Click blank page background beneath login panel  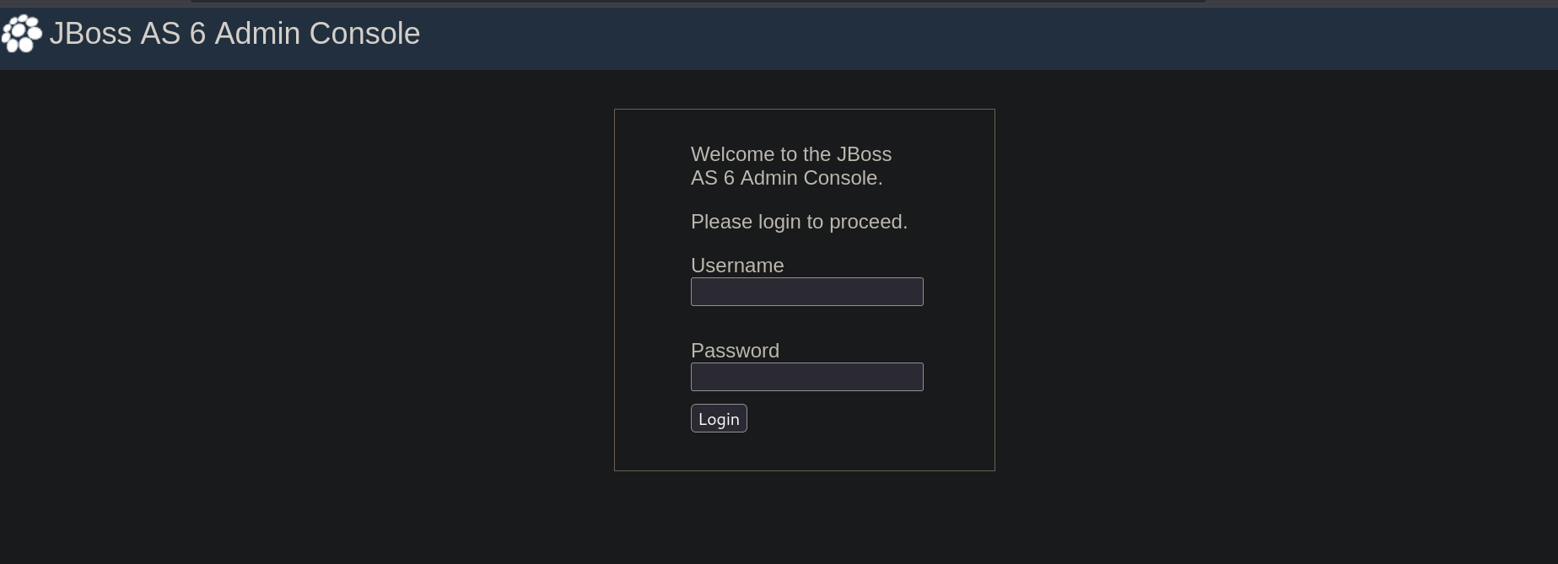tap(804, 518)
